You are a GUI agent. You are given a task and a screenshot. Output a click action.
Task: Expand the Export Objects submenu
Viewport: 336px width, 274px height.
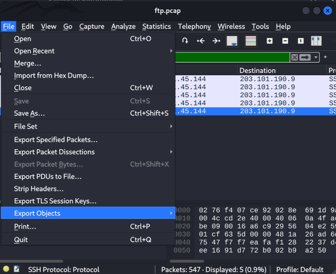(88, 213)
